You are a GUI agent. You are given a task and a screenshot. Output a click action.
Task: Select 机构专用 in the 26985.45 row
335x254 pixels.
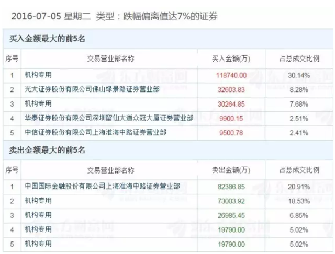click(x=38, y=215)
